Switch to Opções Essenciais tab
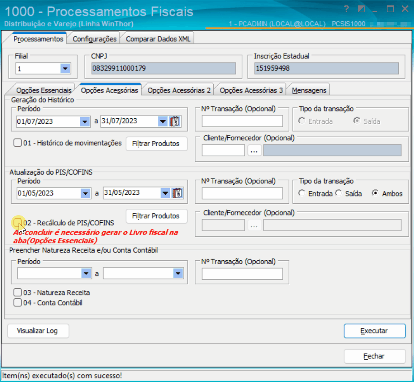The image size is (414, 382). [44, 90]
